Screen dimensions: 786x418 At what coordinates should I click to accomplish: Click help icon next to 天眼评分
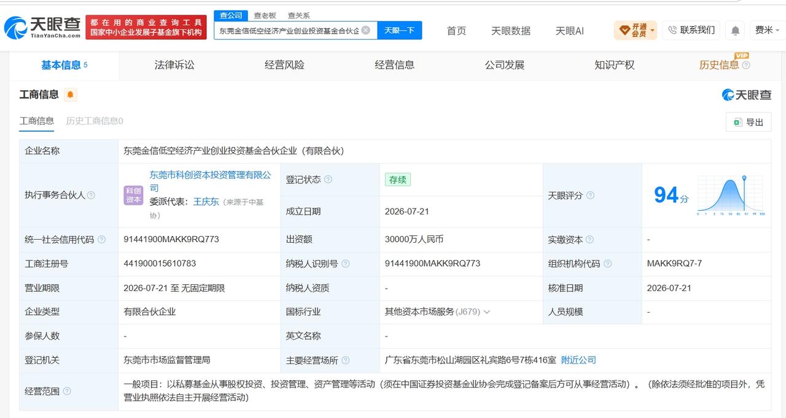coord(590,196)
